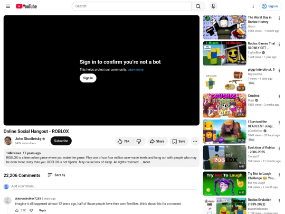The height and width of the screenshot is (214, 285).
Task: Open @joyoudroblox7253 commenter avatar
Action: click(7, 201)
